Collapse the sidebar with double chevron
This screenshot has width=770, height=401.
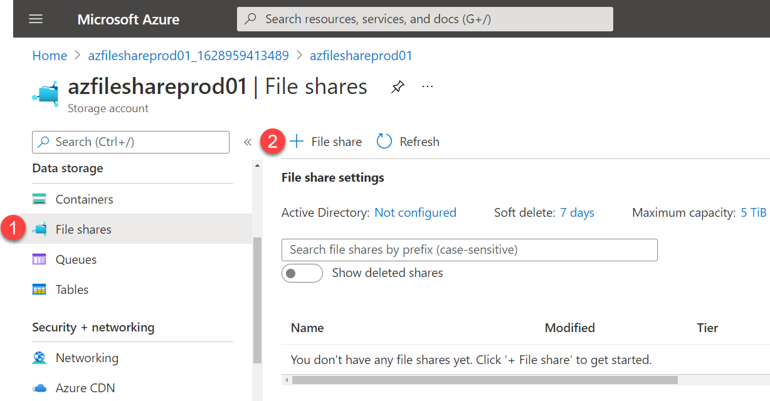248,142
